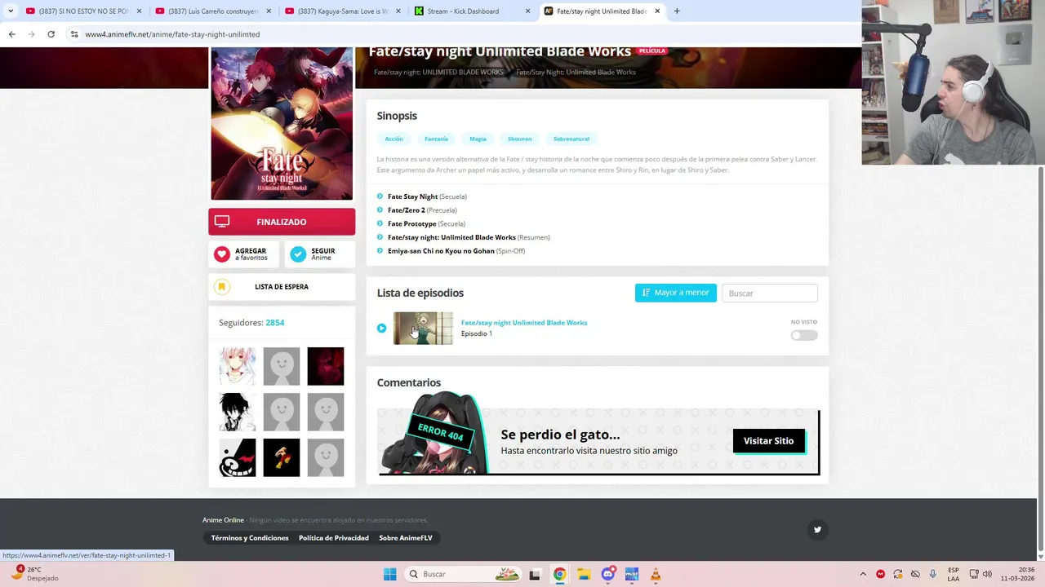Open tab search chevron in tab strip
Viewport: 1045px width, 587px height.
point(11,11)
